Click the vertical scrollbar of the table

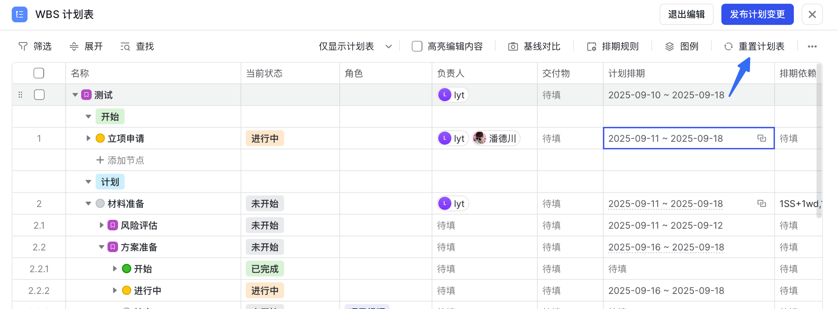pyautogui.click(x=819, y=141)
